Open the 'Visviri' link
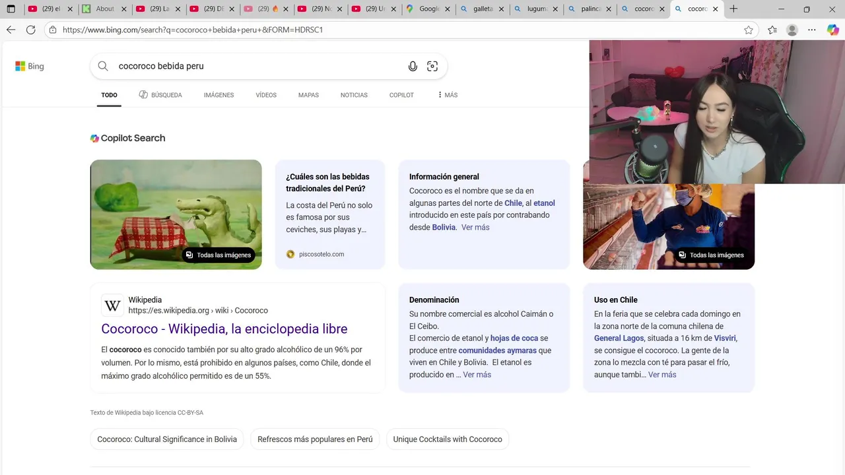845x475 pixels. pos(725,338)
